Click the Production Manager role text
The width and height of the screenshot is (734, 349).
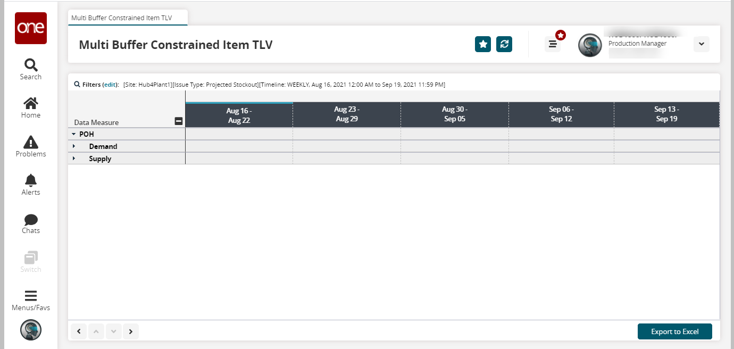pos(637,44)
